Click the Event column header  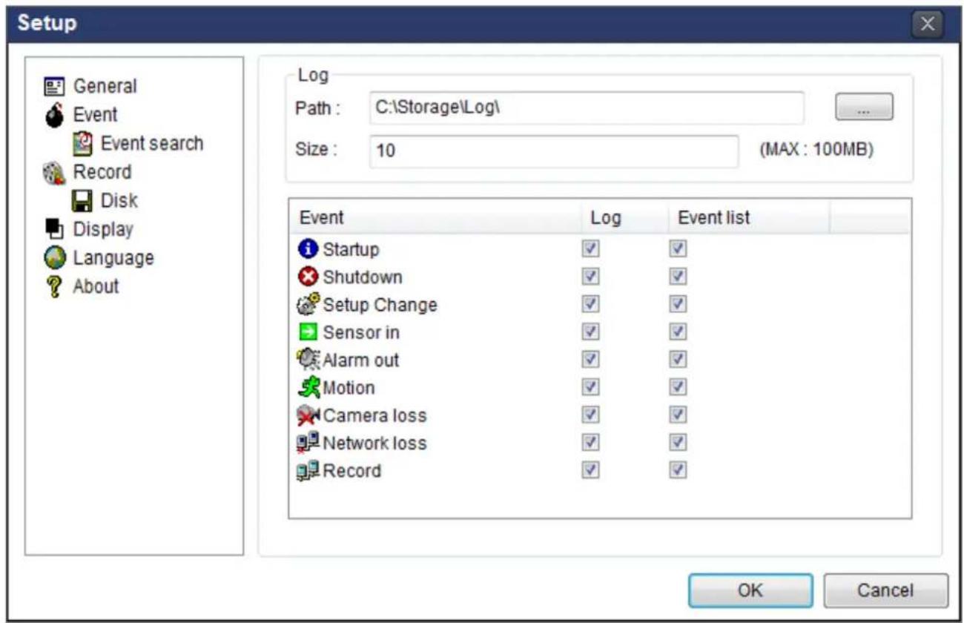tap(435, 217)
